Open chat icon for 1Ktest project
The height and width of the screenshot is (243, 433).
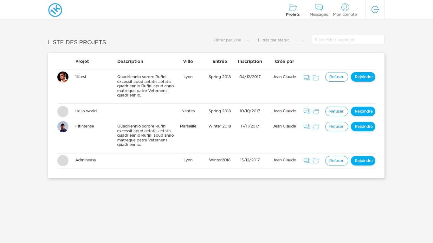coord(307,78)
